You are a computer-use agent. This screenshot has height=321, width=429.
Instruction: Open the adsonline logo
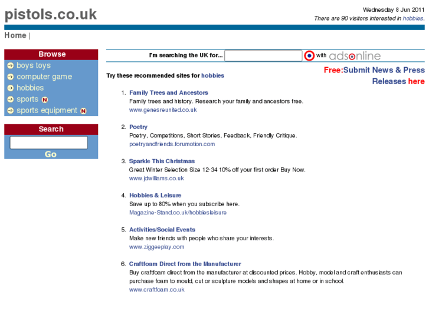point(355,56)
